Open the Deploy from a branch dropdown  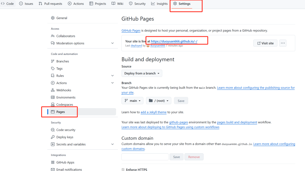click(142, 73)
